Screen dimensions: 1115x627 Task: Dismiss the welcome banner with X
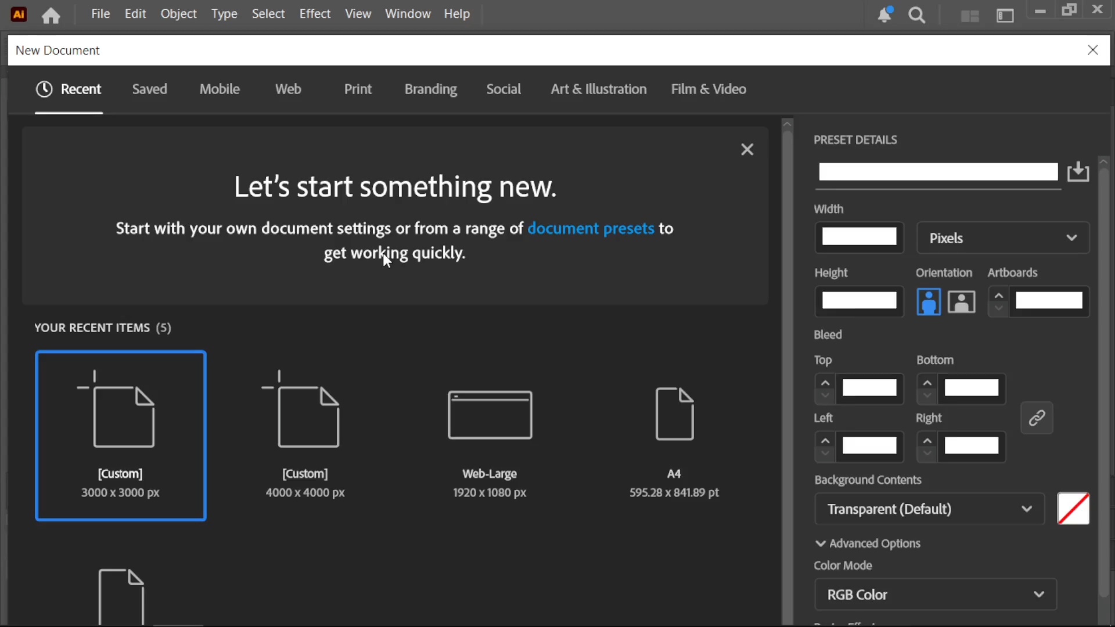tap(747, 149)
